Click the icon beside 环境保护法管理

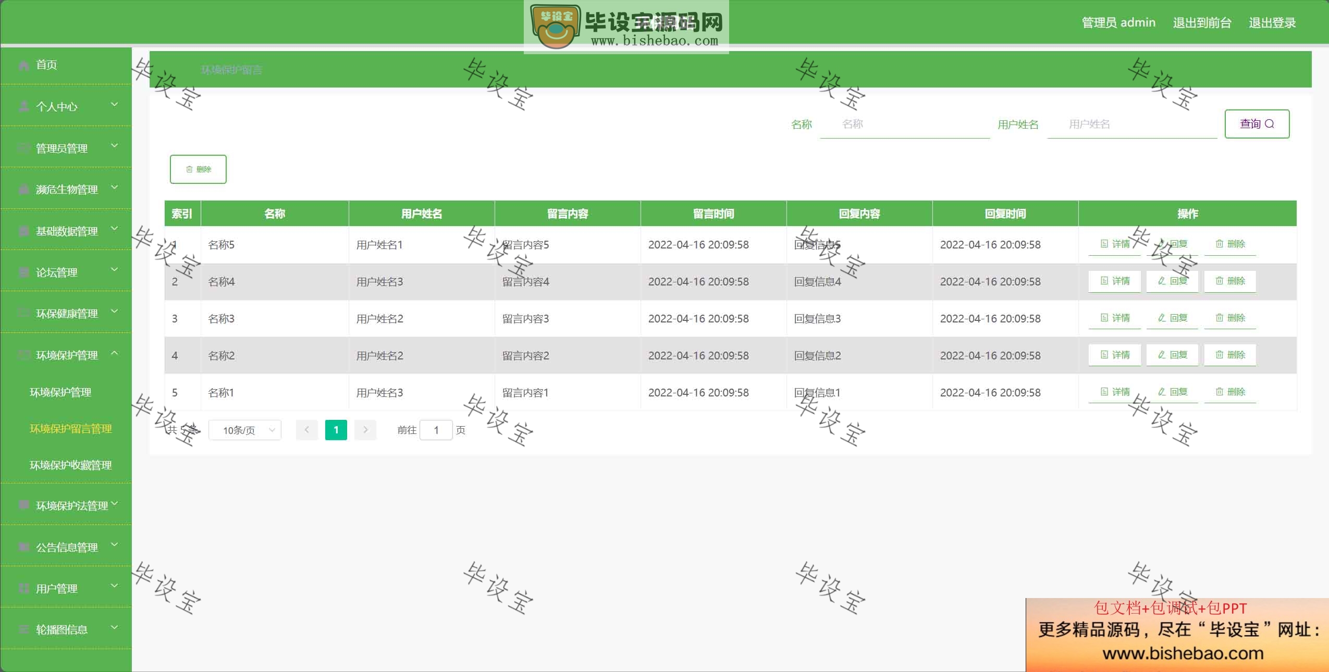coord(23,505)
